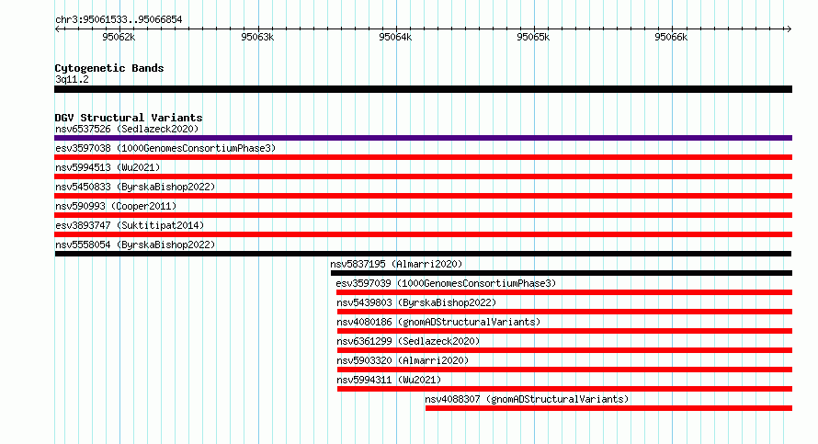Click the 95066k ruler label

tap(671, 37)
